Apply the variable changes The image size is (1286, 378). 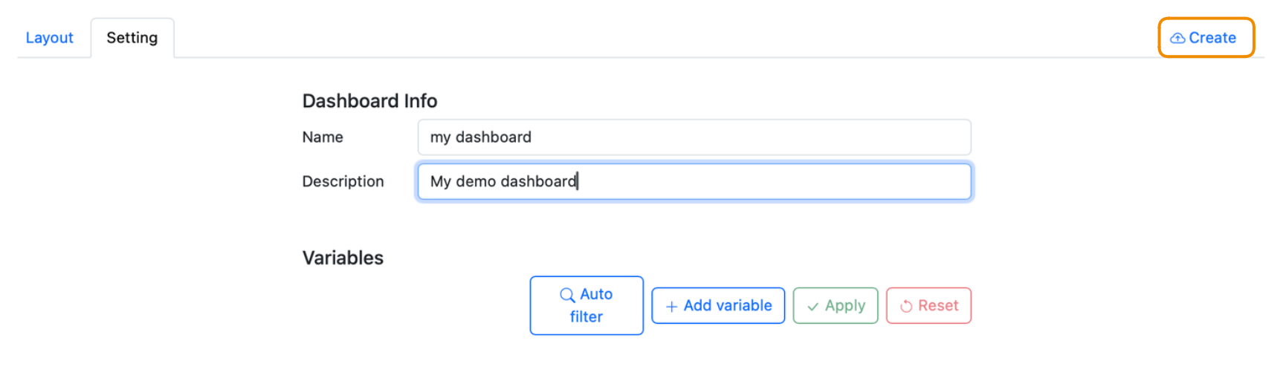836,305
